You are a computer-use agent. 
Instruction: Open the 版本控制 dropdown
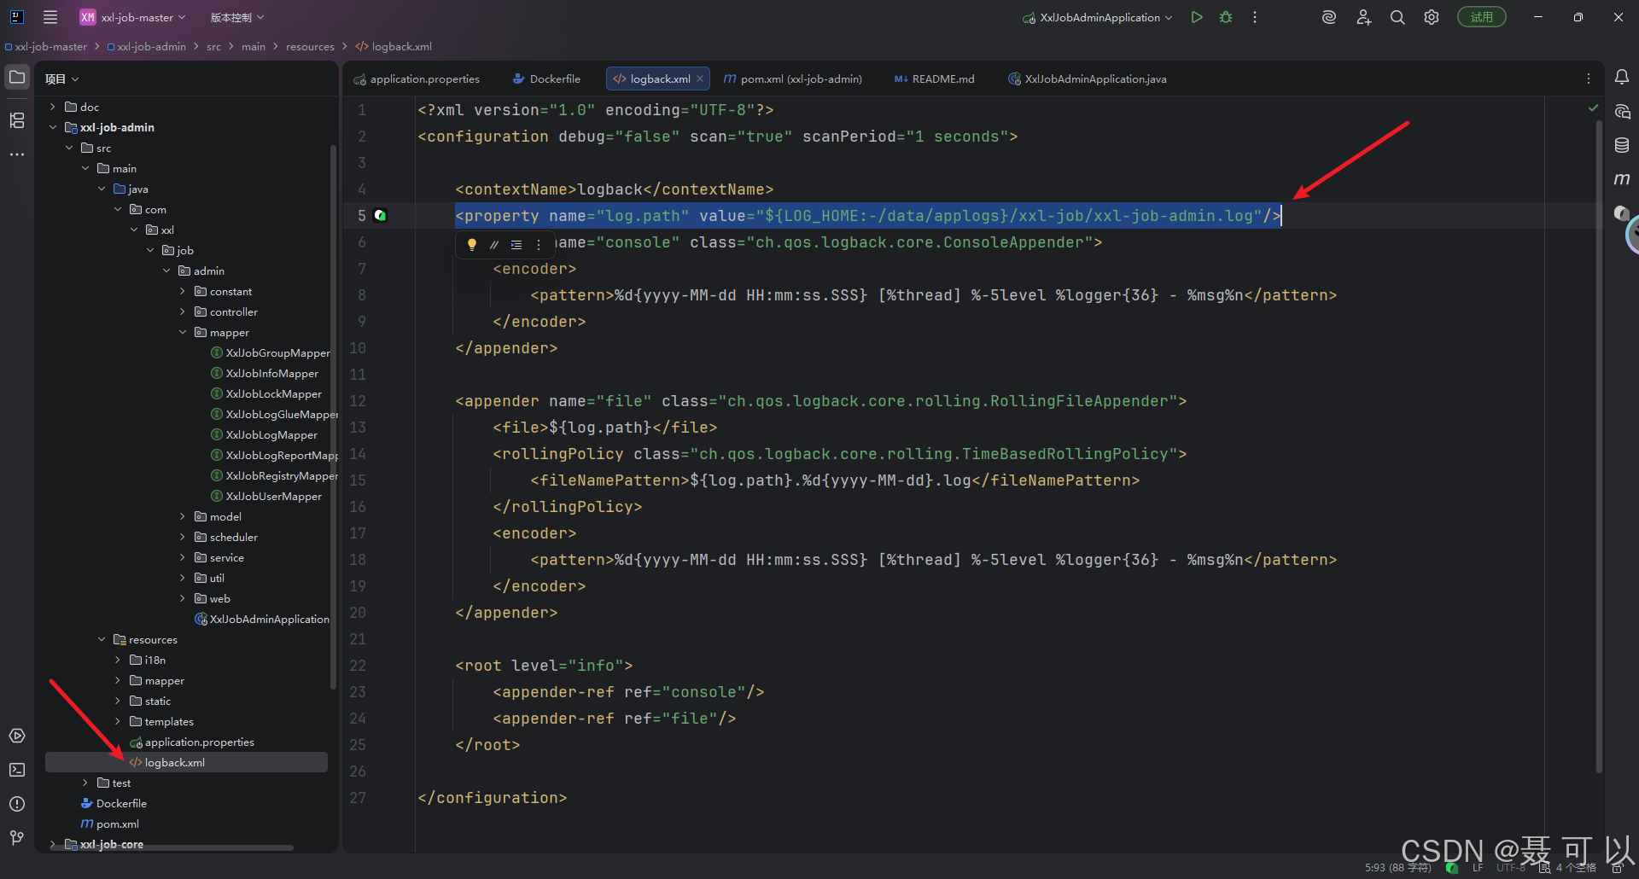point(237,17)
